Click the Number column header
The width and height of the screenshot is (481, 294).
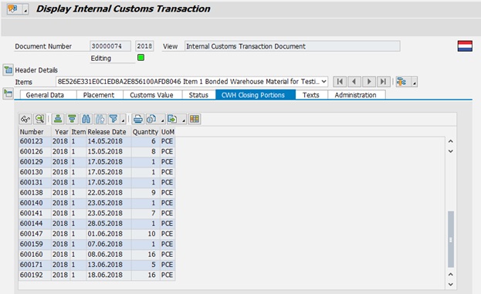click(34, 132)
